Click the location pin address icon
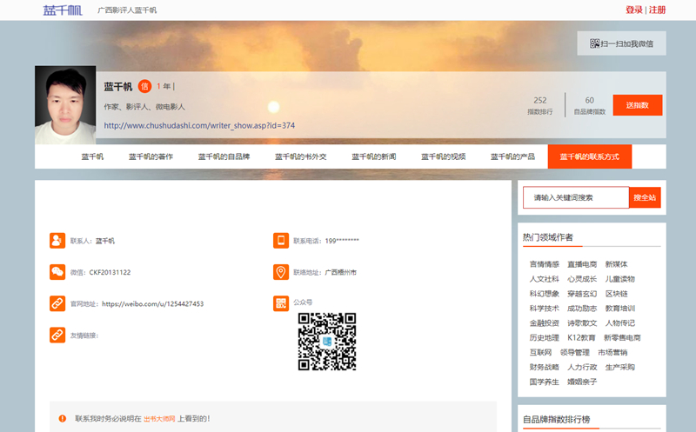The image size is (696, 432). [280, 272]
